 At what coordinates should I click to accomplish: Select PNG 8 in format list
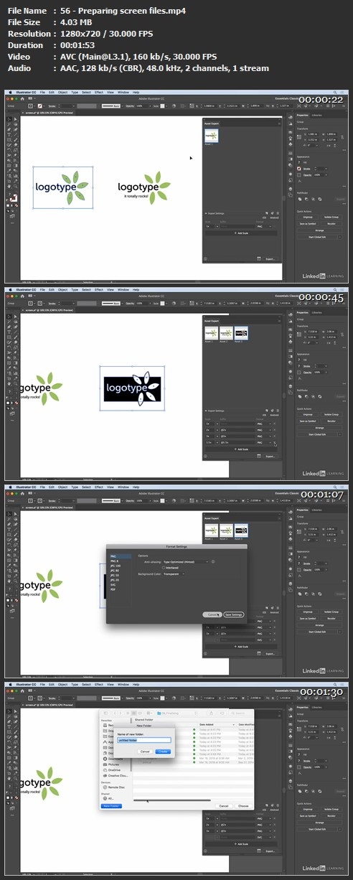point(113,560)
